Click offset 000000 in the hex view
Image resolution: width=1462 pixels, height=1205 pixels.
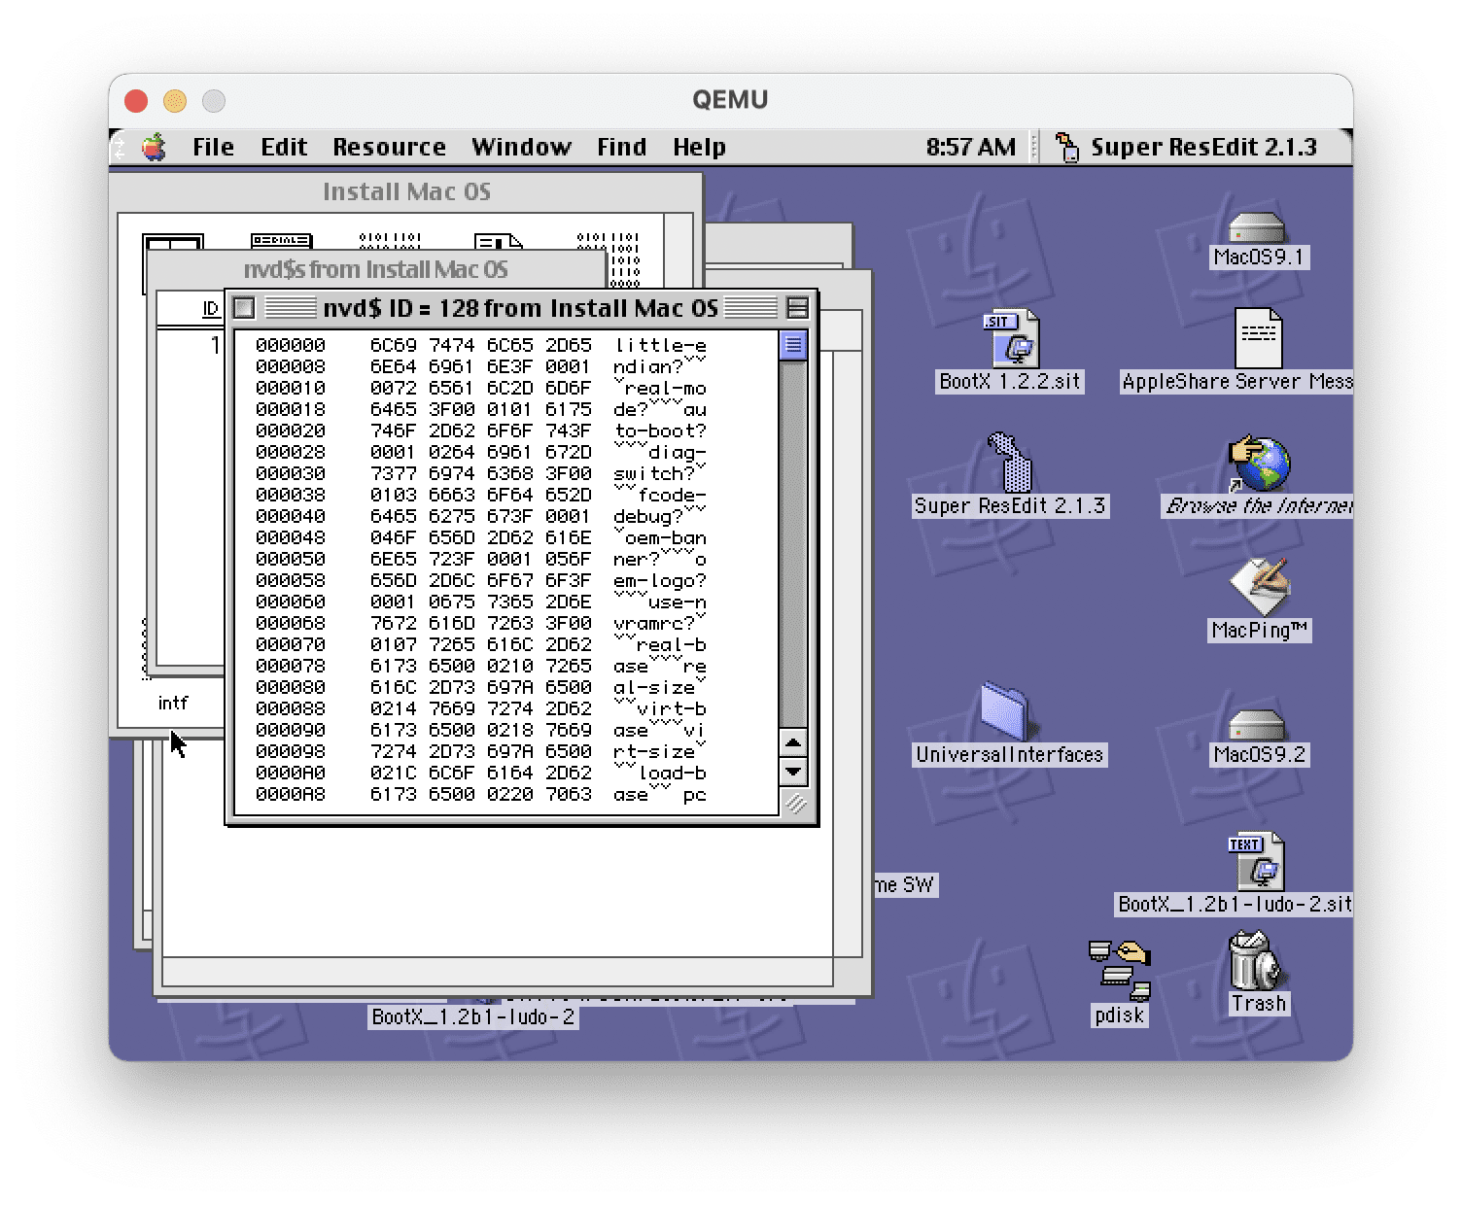click(290, 345)
